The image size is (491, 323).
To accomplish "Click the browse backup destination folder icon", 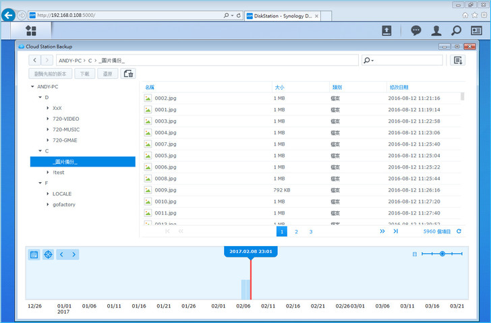I will 128,74.
